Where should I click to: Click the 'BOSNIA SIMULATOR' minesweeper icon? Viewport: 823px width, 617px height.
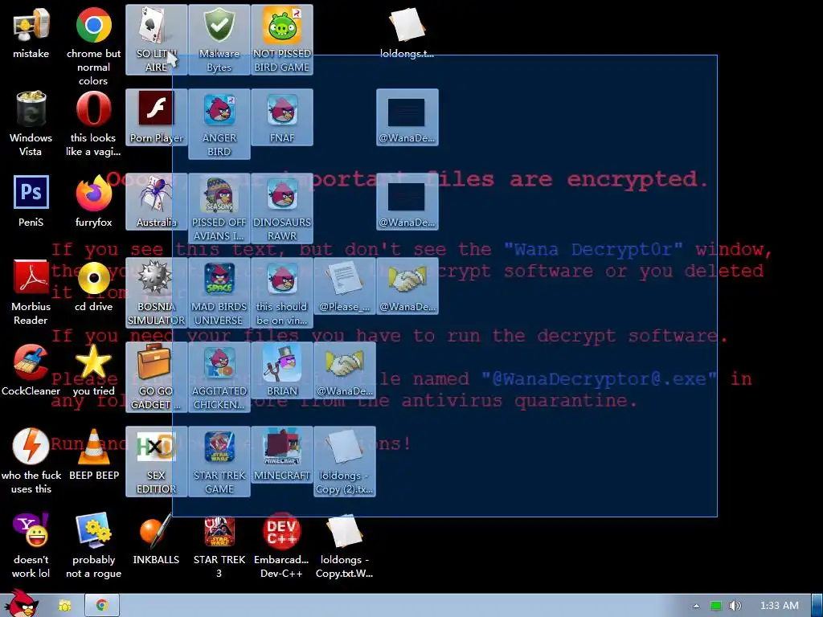click(157, 292)
